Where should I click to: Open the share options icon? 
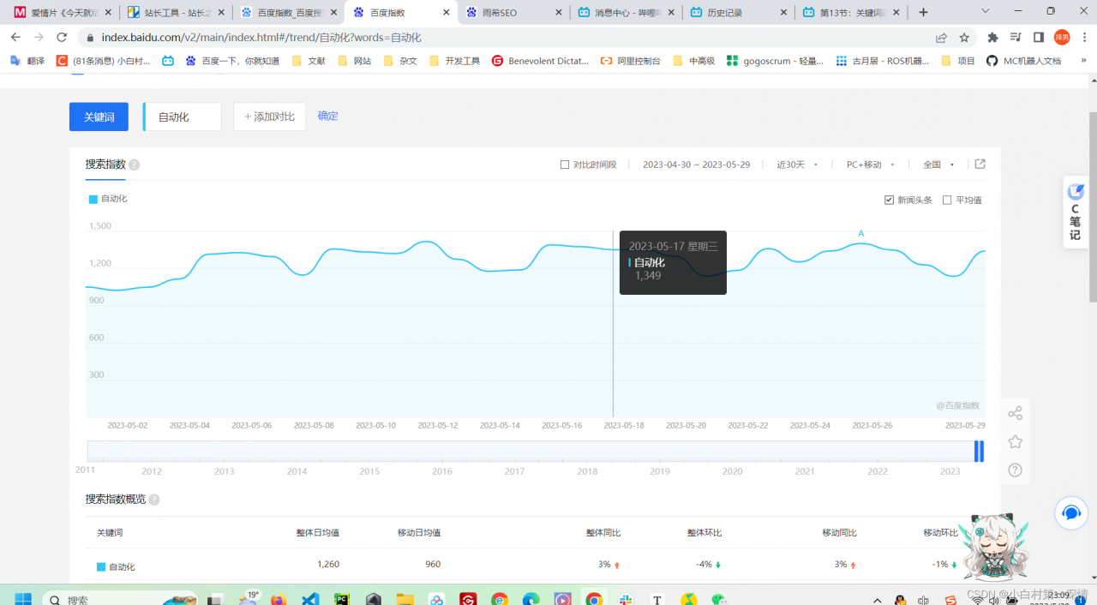[x=1015, y=412]
